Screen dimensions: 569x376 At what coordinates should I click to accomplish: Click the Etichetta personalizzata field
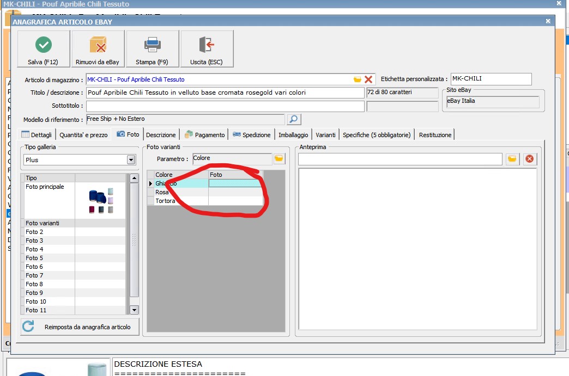point(491,79)
